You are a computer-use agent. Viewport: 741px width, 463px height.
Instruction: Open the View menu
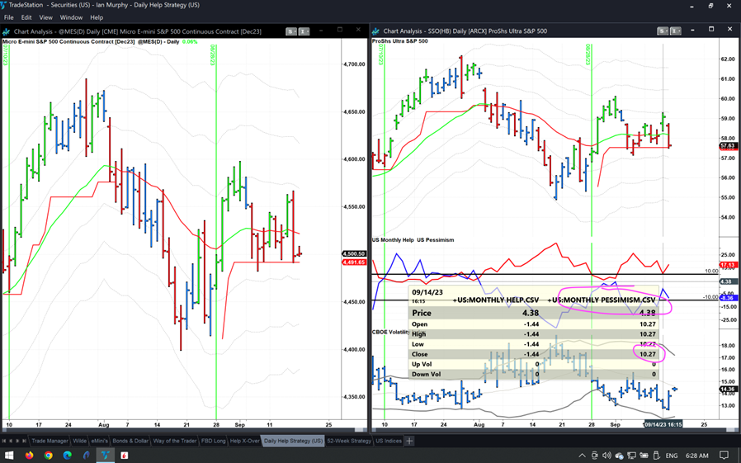tap(45, 17)
